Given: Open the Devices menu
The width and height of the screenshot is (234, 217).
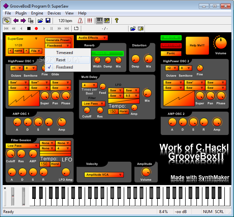Looking at the screenshot, I should pos(54,13).
